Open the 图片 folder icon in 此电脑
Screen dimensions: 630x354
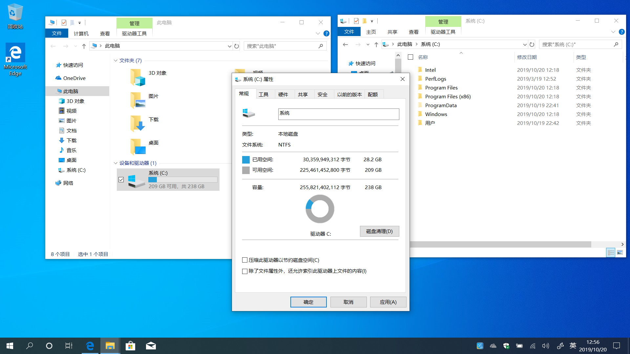click(x=138, y=100)
